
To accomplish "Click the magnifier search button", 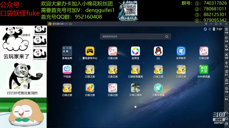I will tap(167, 37).
